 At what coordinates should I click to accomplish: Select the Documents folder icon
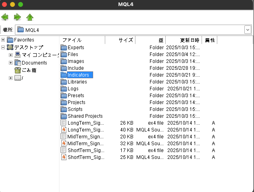point(18,63)
